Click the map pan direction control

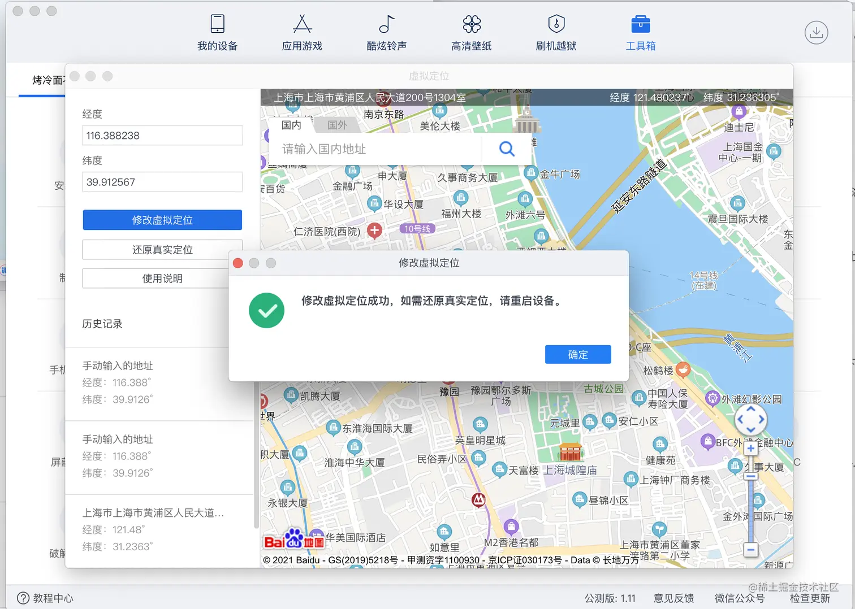tap(750, 420)
